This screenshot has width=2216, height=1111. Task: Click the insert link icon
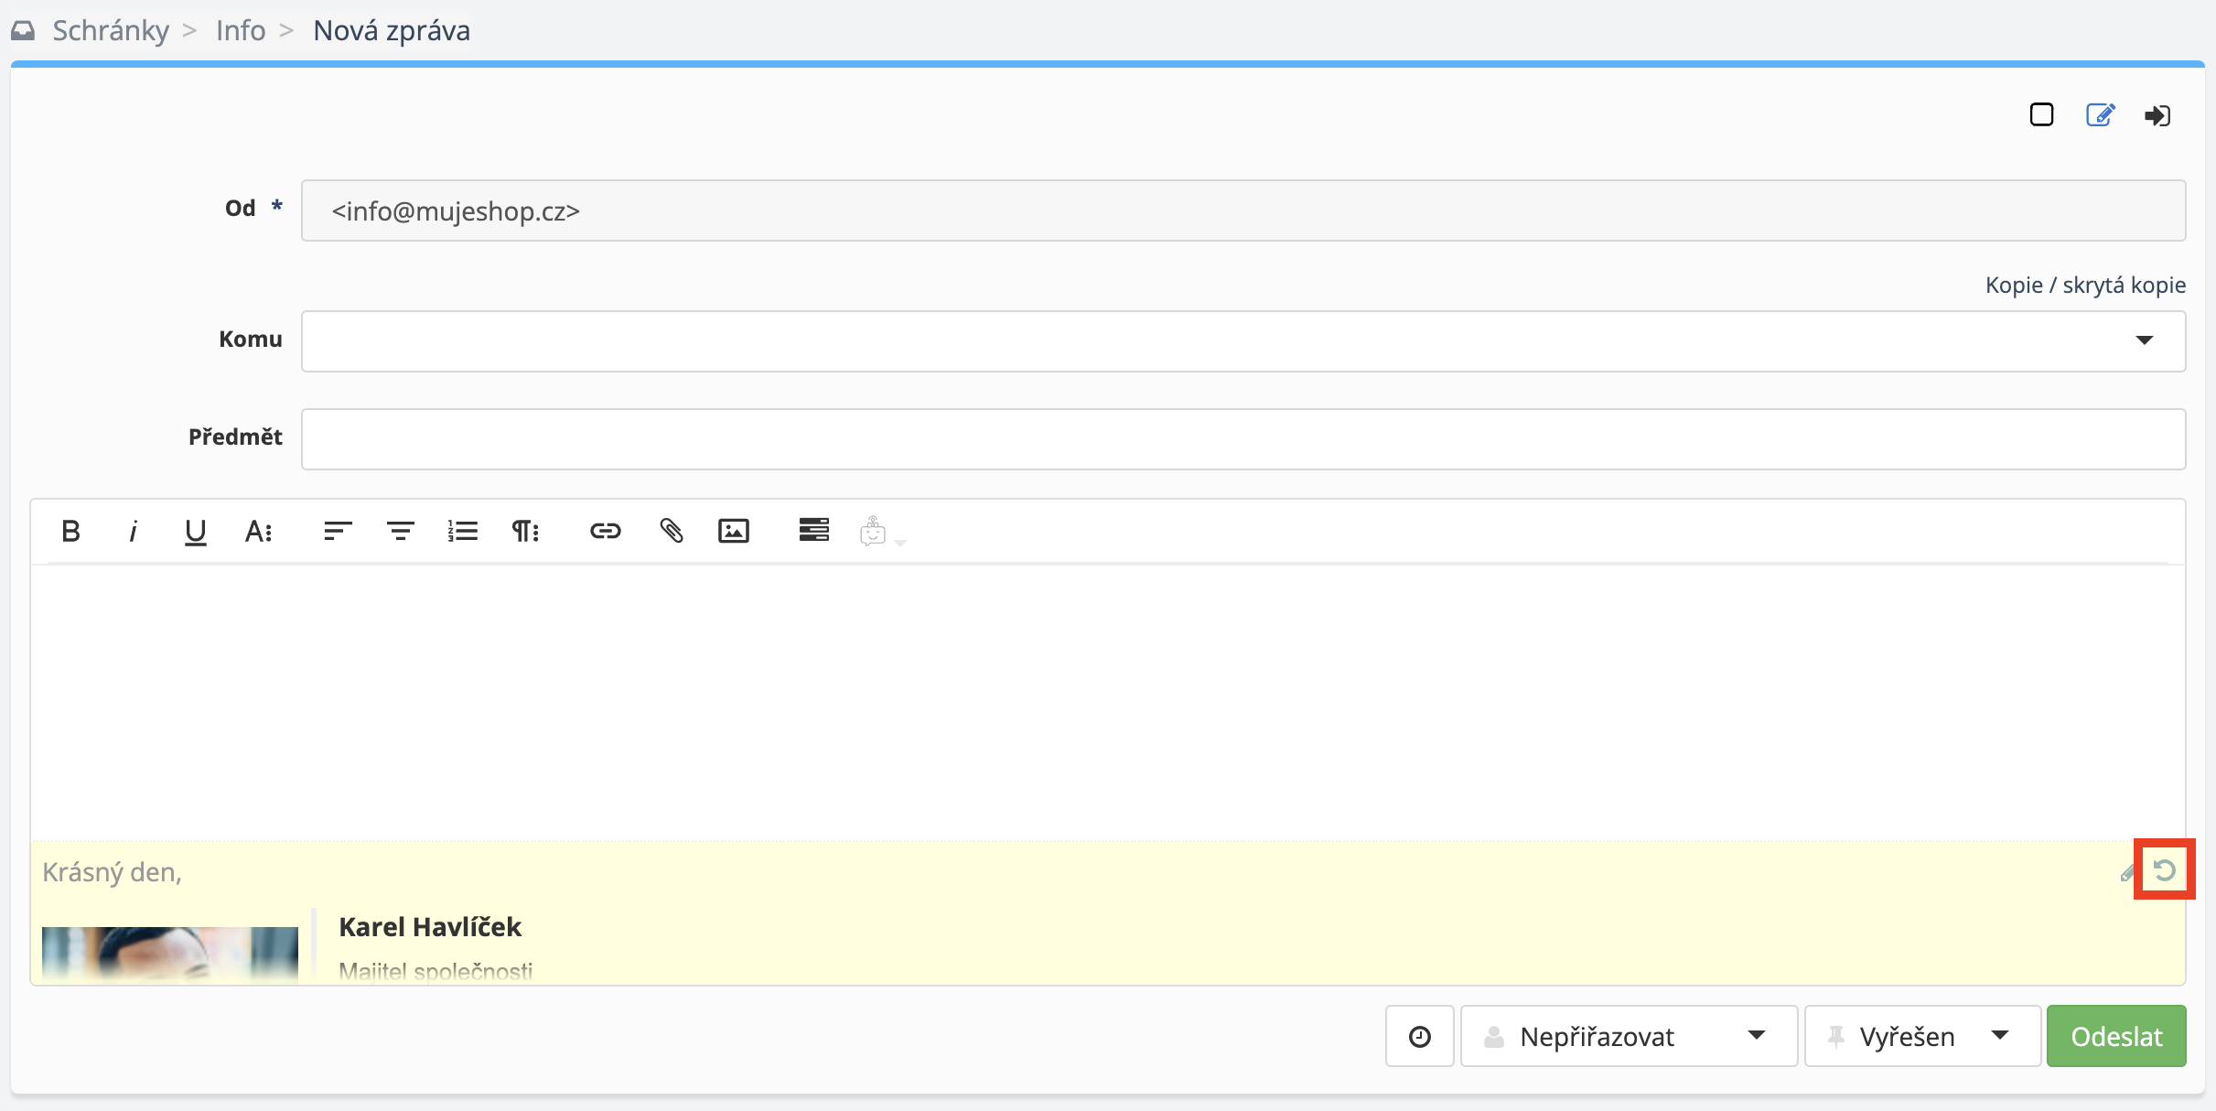click(x=605, y=531)
